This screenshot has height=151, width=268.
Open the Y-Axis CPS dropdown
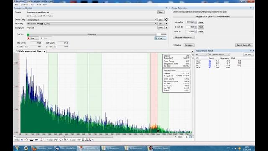pos(56,140)
